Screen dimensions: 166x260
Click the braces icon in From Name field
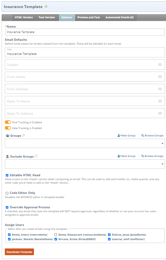point(160,77)
